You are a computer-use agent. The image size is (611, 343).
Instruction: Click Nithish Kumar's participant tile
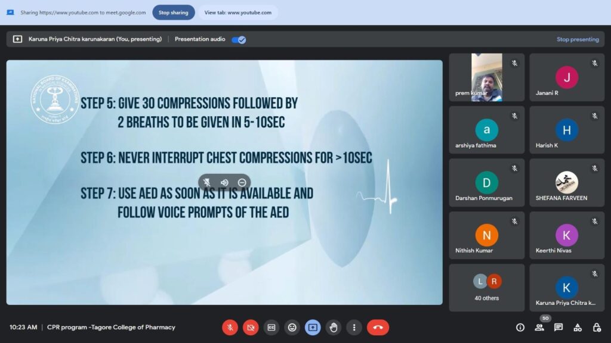[487, 235]
